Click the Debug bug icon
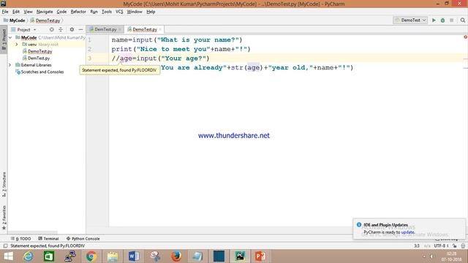The height and width of the screenshot is (263, 468). click(x=442, y=20)
